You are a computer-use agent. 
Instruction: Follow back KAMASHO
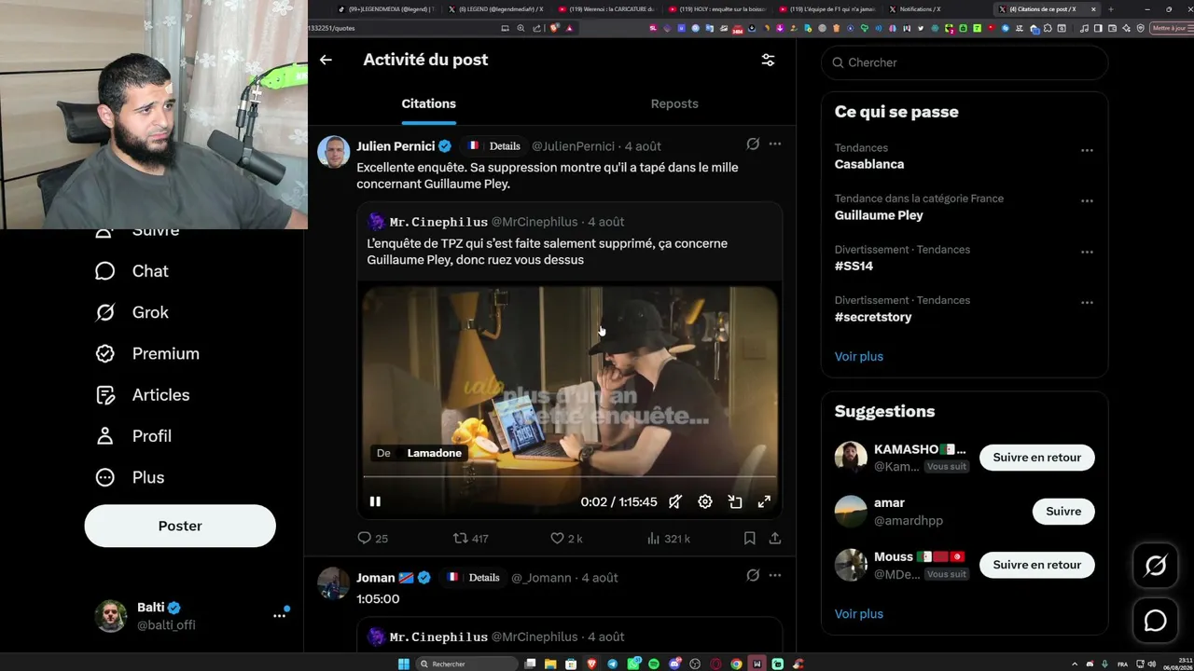pyautogui.click(x=1036, y=458)
